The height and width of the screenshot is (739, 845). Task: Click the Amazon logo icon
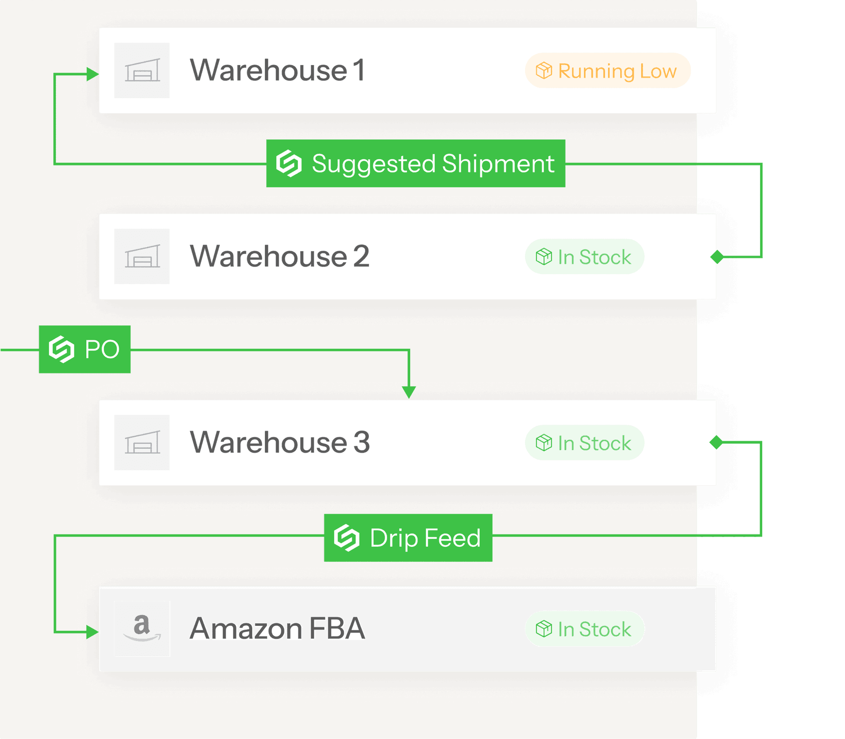point(142,629)
